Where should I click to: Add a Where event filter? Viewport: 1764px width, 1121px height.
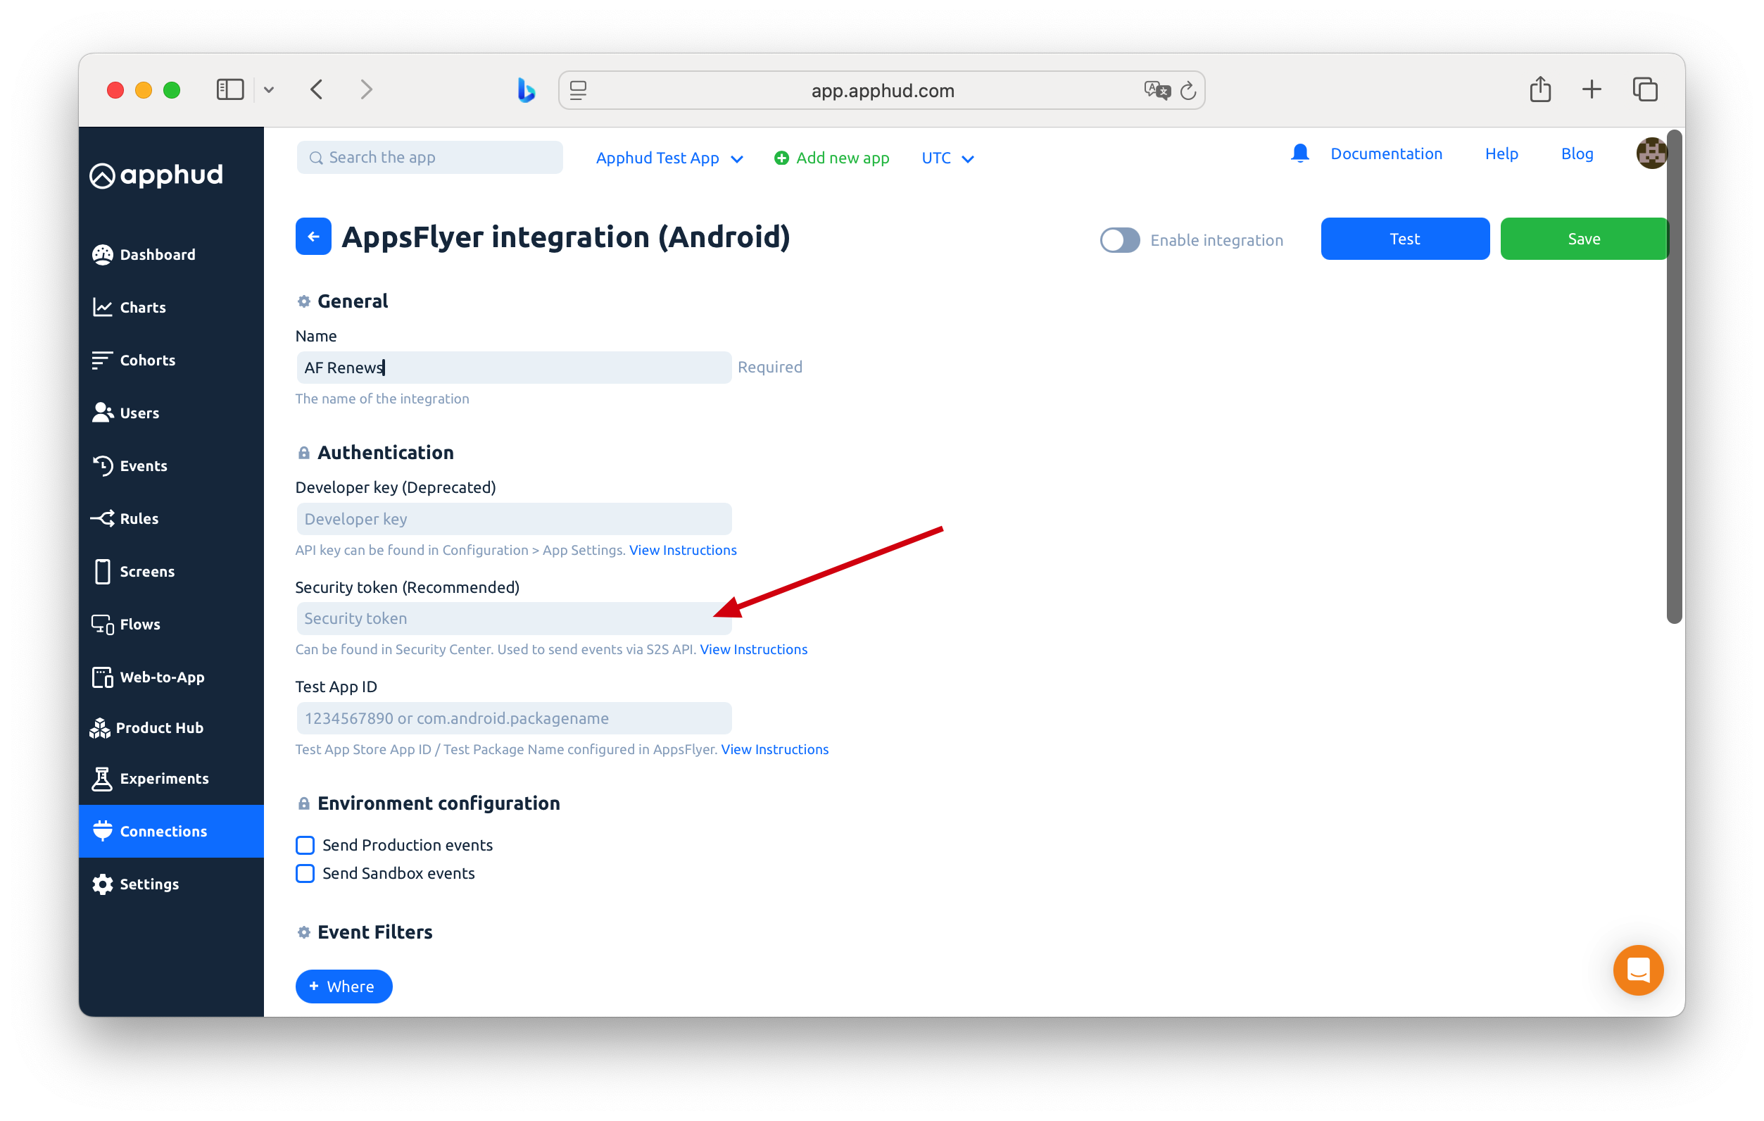click(x=344, y=987)
